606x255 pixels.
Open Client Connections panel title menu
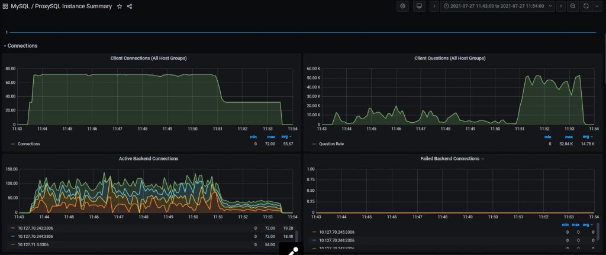coord(149,58)
